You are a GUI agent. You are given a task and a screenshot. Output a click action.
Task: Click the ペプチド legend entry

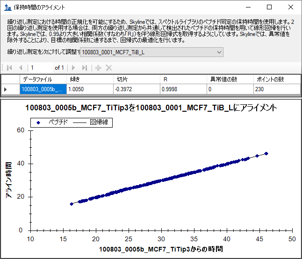click(x=52, y=122)
